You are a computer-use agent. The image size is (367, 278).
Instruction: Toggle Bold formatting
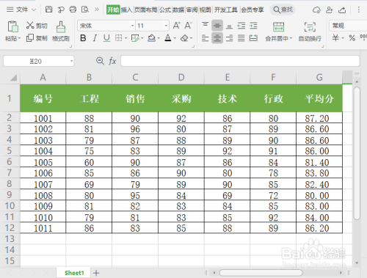coord(83,38)
